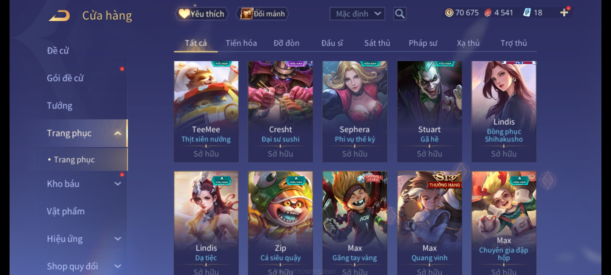Tap the blue voucher currency icon

527,13
